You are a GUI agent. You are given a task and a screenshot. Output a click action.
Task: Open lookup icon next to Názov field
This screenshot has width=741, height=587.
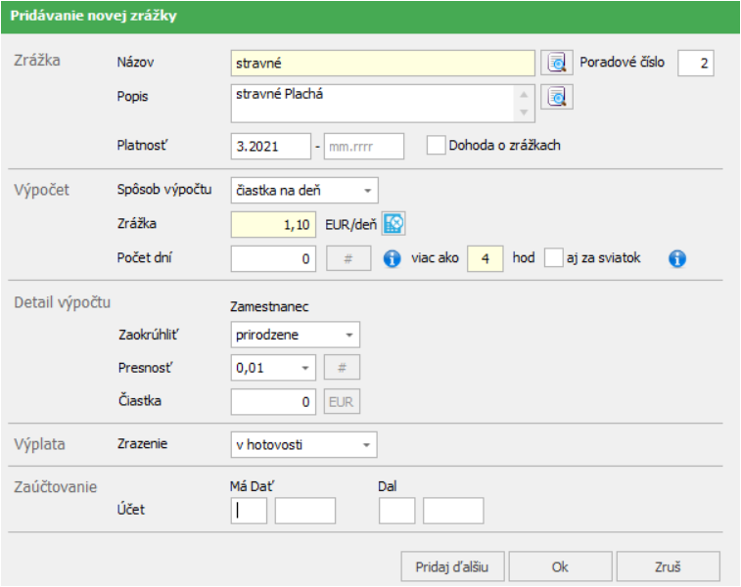click(557, 63)
